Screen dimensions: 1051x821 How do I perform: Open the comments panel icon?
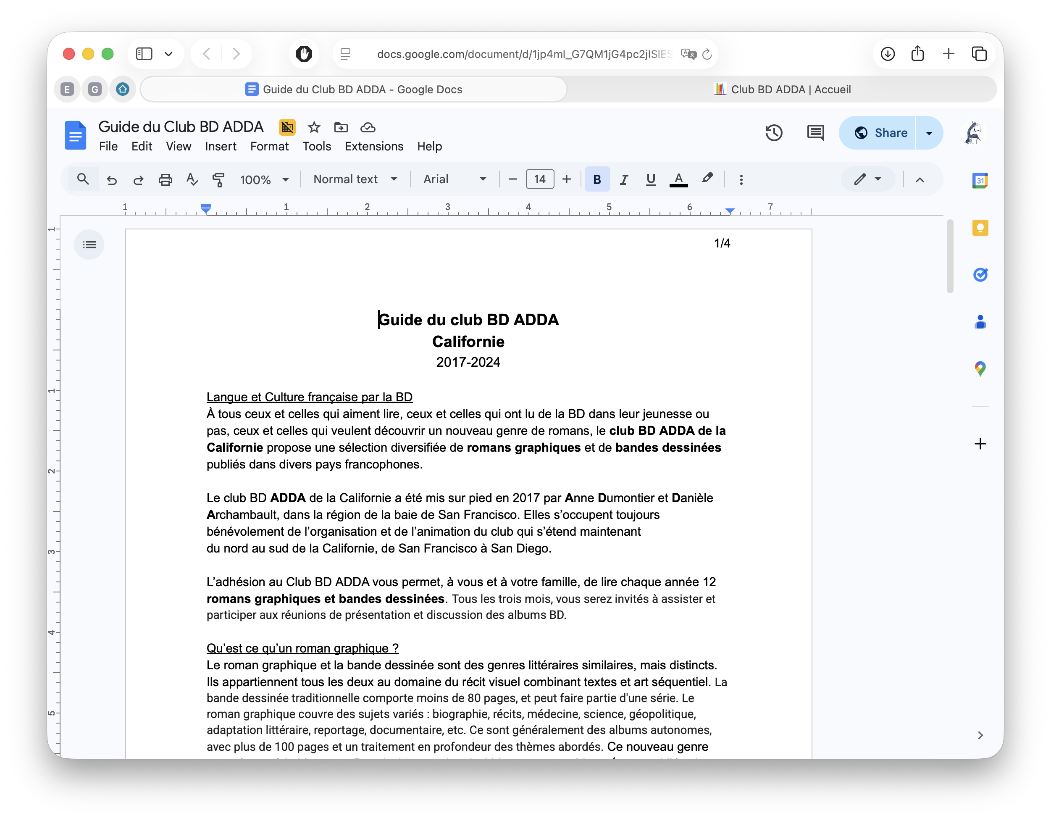[815, 133]
